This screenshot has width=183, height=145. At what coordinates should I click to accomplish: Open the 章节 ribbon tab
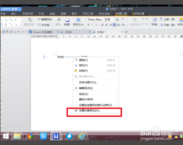(74, 14)
